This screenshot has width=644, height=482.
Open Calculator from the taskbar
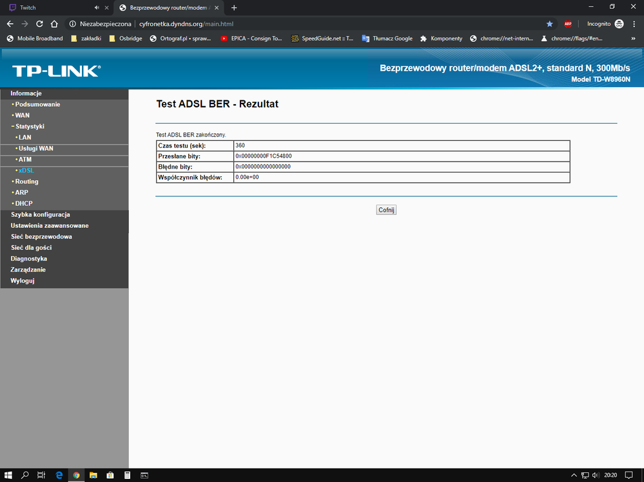click(128, 475)
